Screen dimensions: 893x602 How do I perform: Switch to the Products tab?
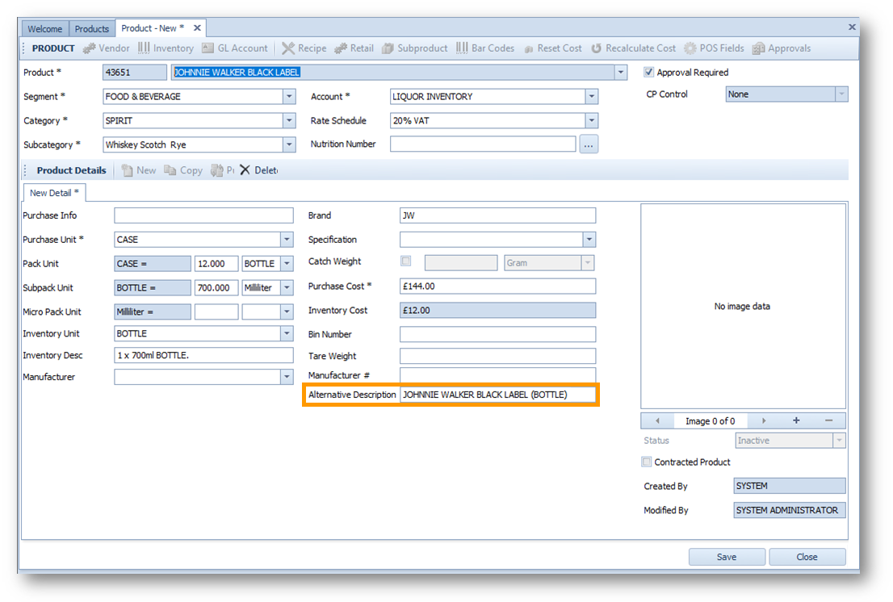tap(92, 28)
